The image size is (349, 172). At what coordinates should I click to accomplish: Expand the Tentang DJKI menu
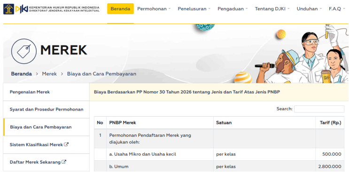click(x=272, y=9)
